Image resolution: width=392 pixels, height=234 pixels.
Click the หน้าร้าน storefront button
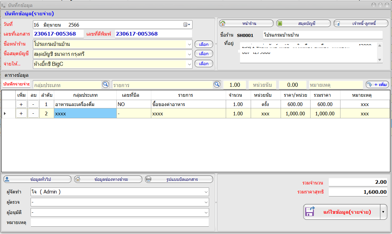[246, 24]
